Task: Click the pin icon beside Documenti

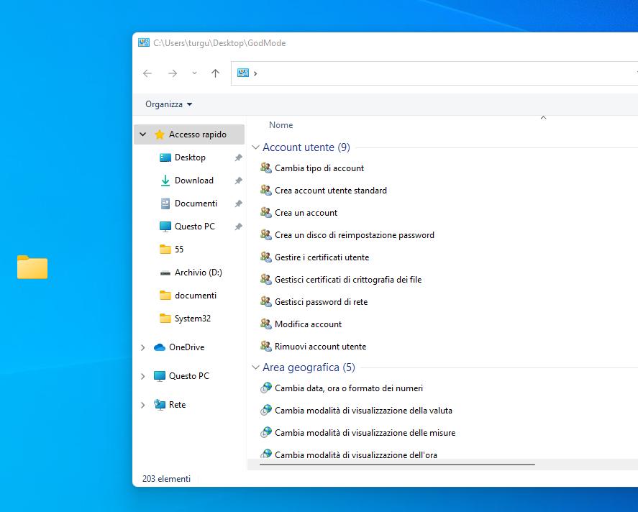Action: (x=238, y=204)
